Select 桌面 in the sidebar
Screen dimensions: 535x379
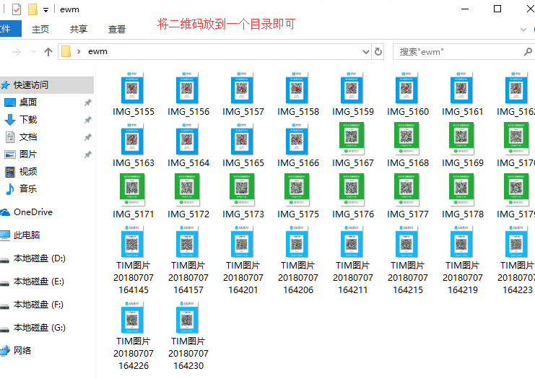click(28, 103)
